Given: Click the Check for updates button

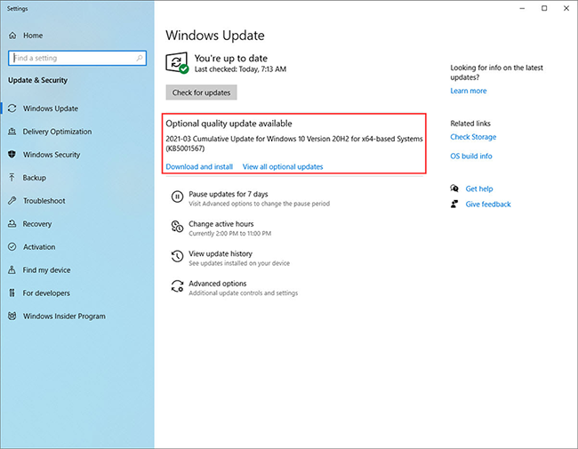Looking at the screenshot, I should [201, 92].
